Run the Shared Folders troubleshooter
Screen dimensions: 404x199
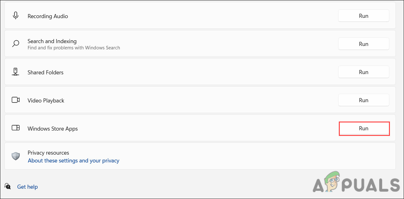tap(363, 72)
